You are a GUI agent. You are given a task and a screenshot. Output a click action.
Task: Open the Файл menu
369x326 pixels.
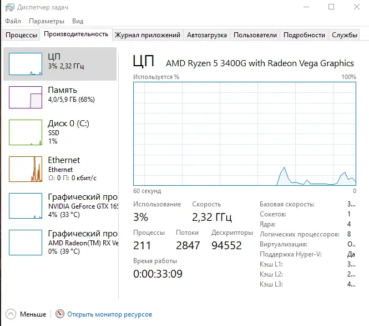click(13, 21)
